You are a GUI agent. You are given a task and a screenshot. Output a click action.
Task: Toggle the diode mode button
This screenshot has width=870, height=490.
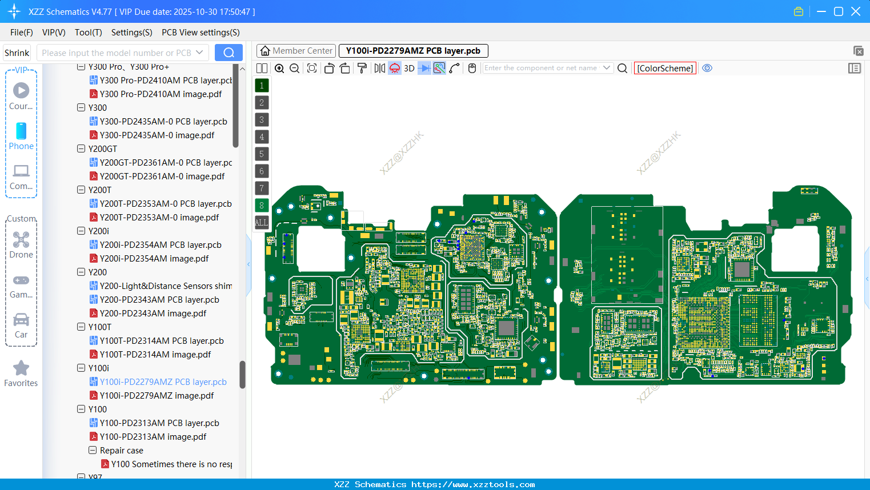pos(424,68)
